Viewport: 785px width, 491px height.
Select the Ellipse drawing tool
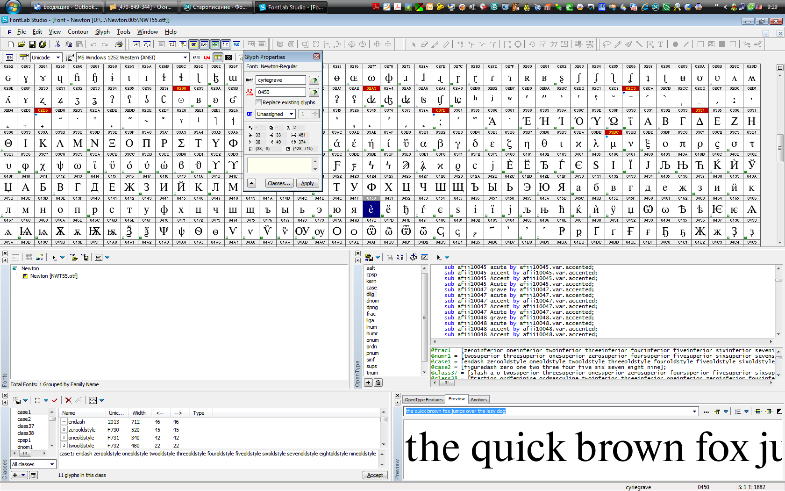coord(518,44)
